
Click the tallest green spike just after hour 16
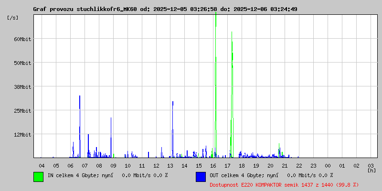click(216, 72)
